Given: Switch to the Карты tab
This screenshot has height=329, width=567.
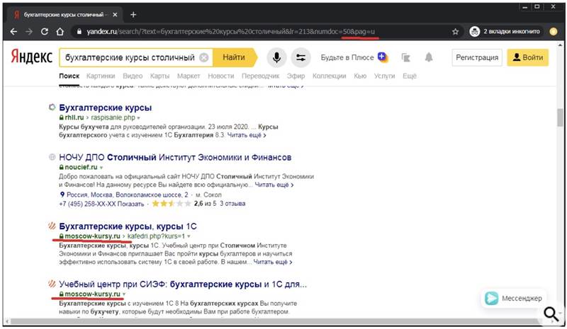Looking at the screenshot, I should [159, 76].
